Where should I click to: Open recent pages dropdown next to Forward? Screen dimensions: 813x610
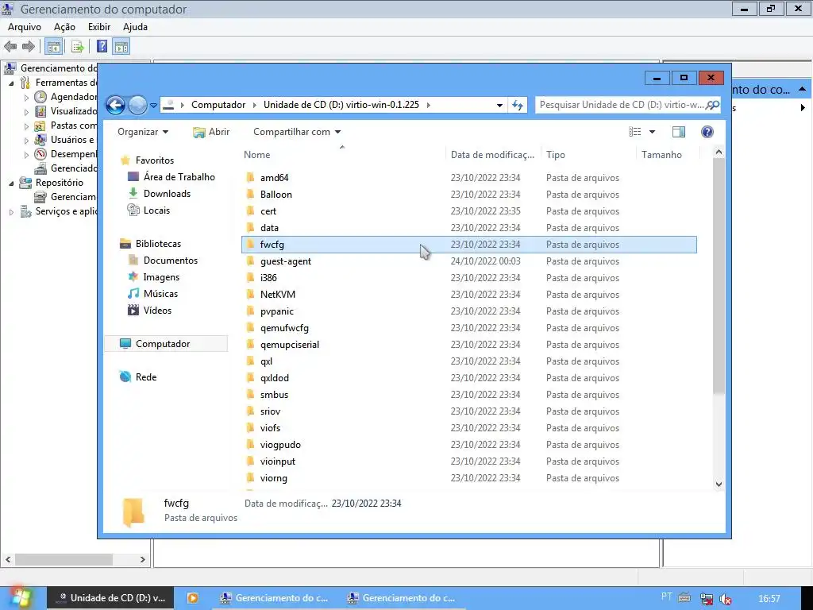coord(153,106)
